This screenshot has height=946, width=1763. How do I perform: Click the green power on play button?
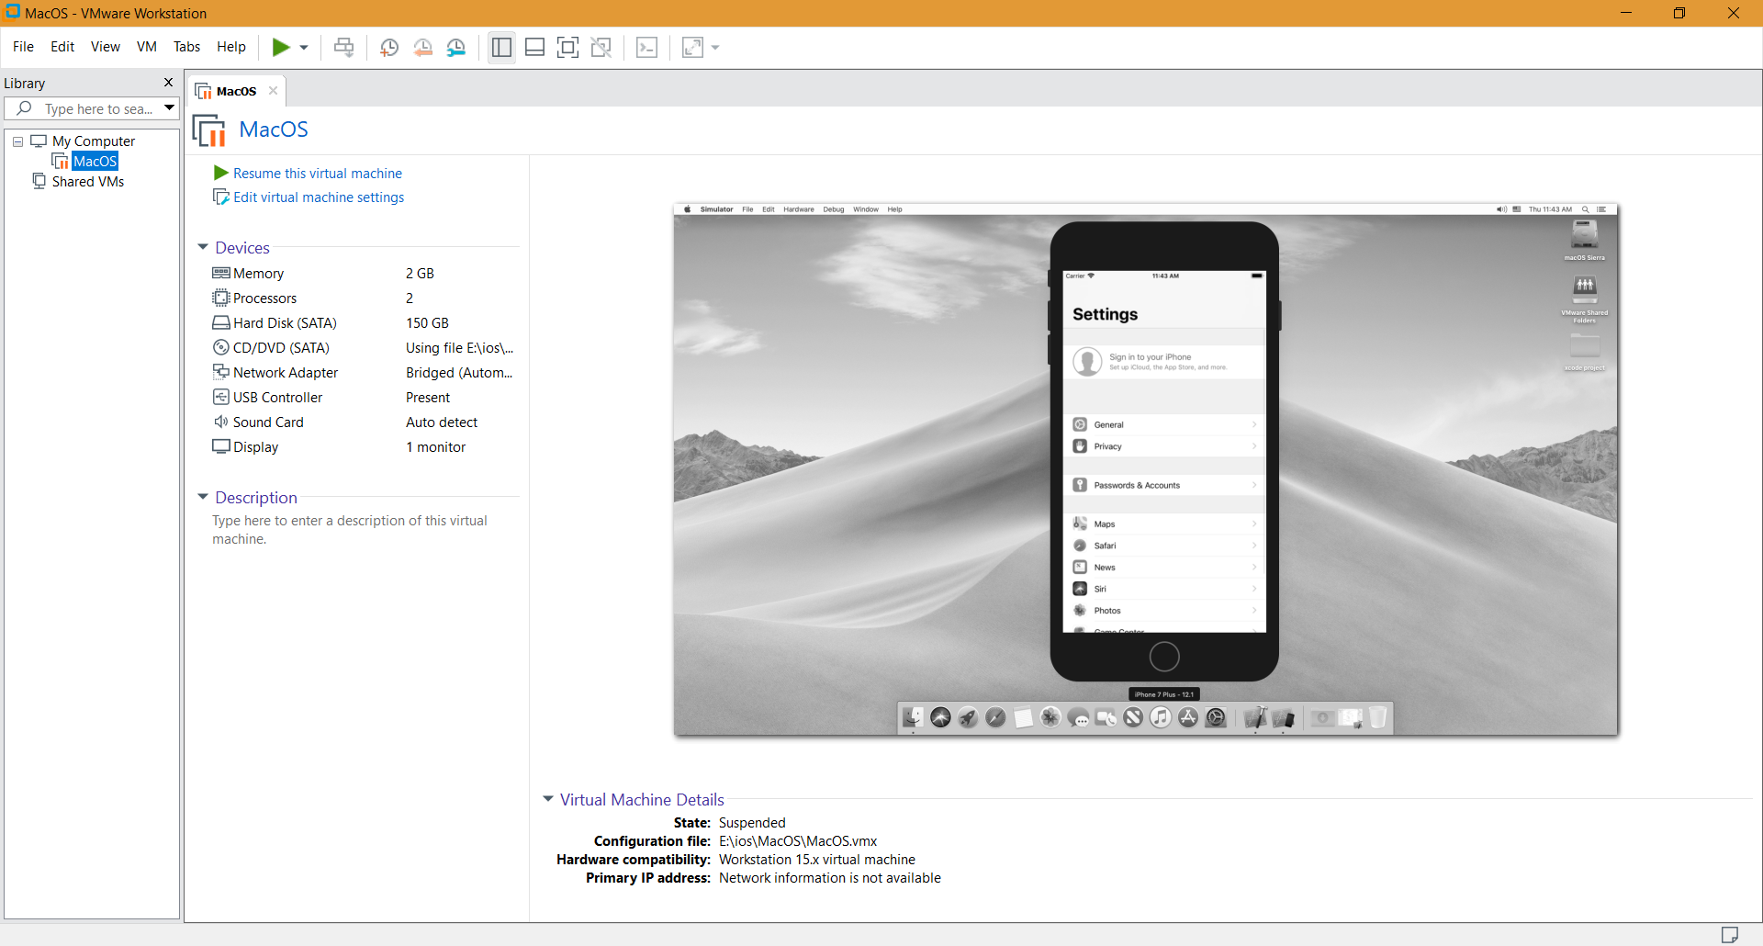pyautogui.click(x=281, y=48)
